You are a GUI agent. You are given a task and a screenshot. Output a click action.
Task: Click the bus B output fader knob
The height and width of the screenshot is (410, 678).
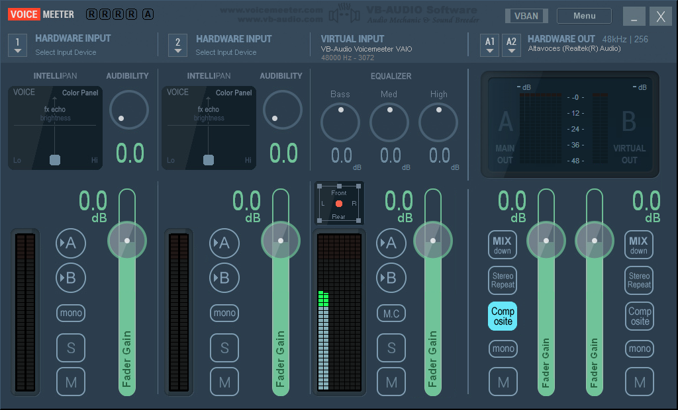click(x=595, y=241)
